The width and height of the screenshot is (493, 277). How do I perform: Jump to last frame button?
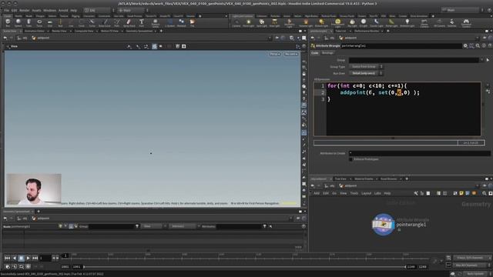coord(35,258)
